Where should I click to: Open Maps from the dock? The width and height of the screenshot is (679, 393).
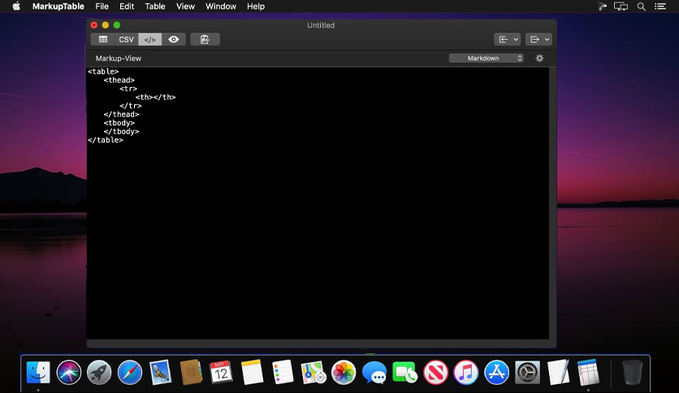click(313, 372)
